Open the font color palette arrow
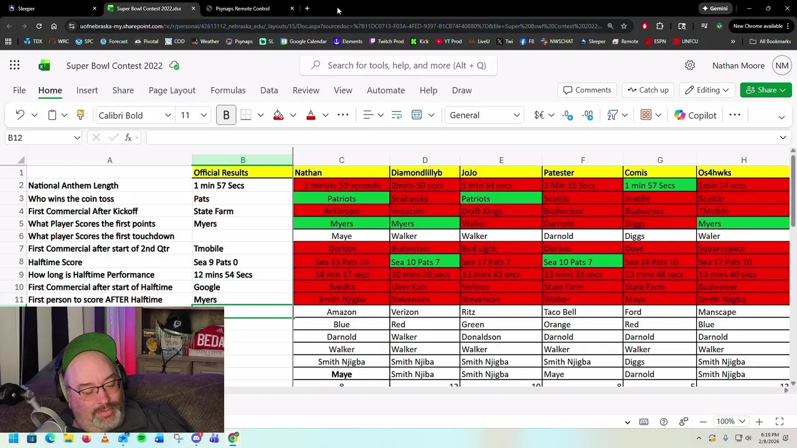The image size is (797, 448). pos(325,115)
